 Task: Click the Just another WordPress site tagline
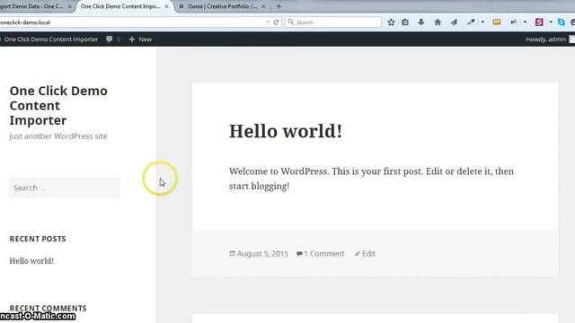point(57,136)
